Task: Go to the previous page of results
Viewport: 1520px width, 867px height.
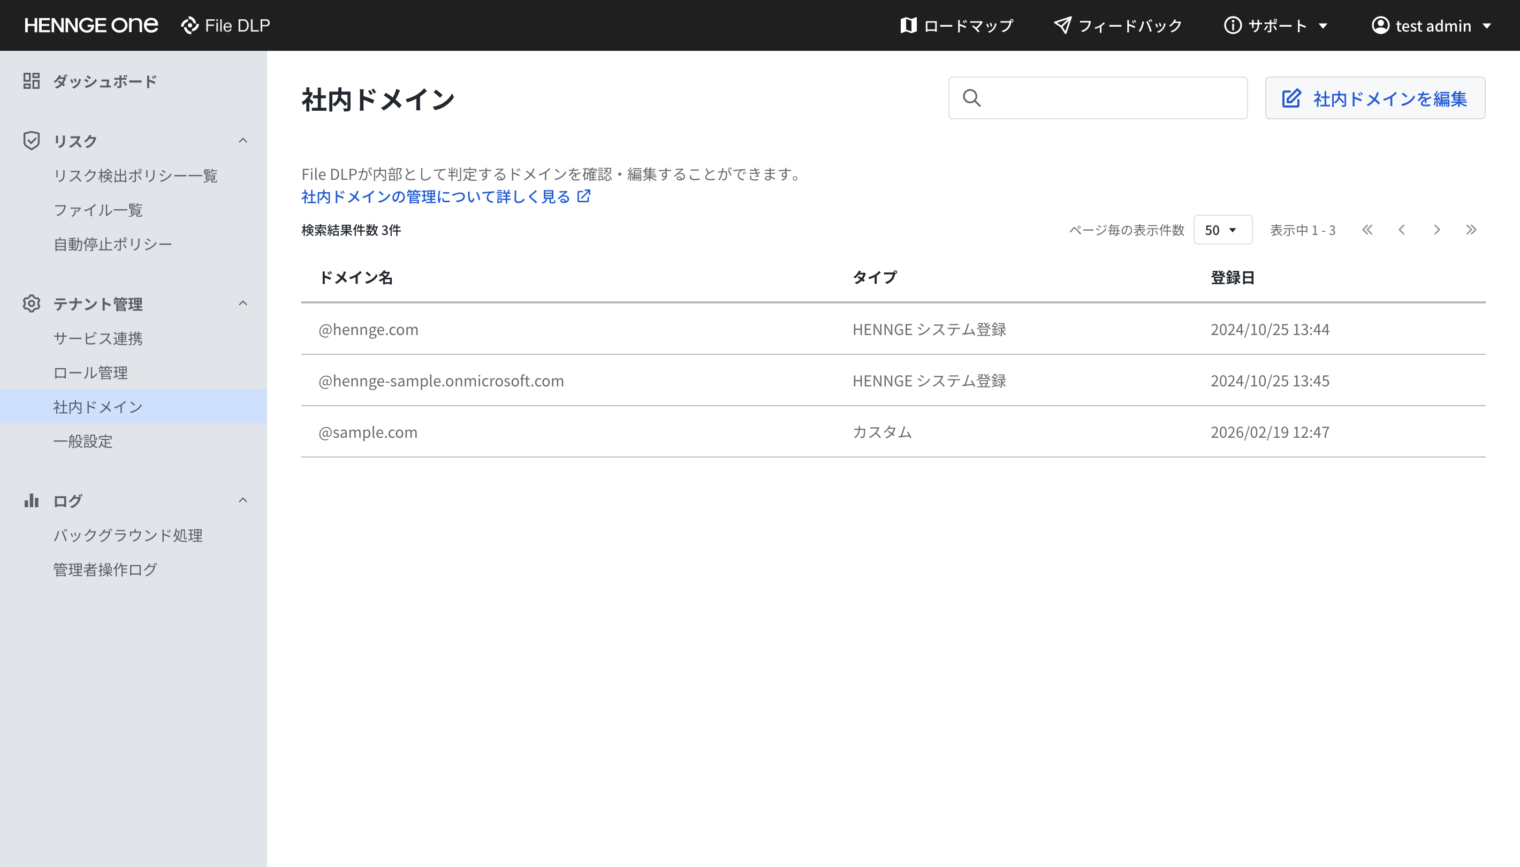Action: click(1402, 230)
